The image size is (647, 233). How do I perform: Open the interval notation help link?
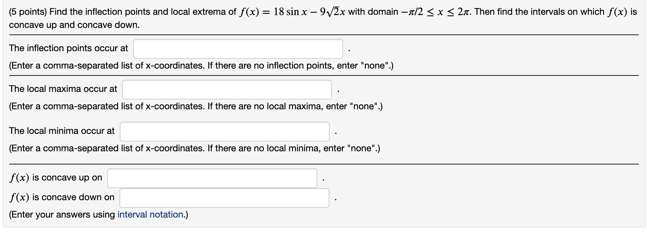(x=150, y=215)
